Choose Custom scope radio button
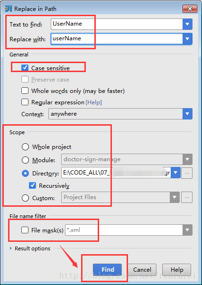Screen dimensions: 202x285 pyautogui.click(x=25, y=198)
